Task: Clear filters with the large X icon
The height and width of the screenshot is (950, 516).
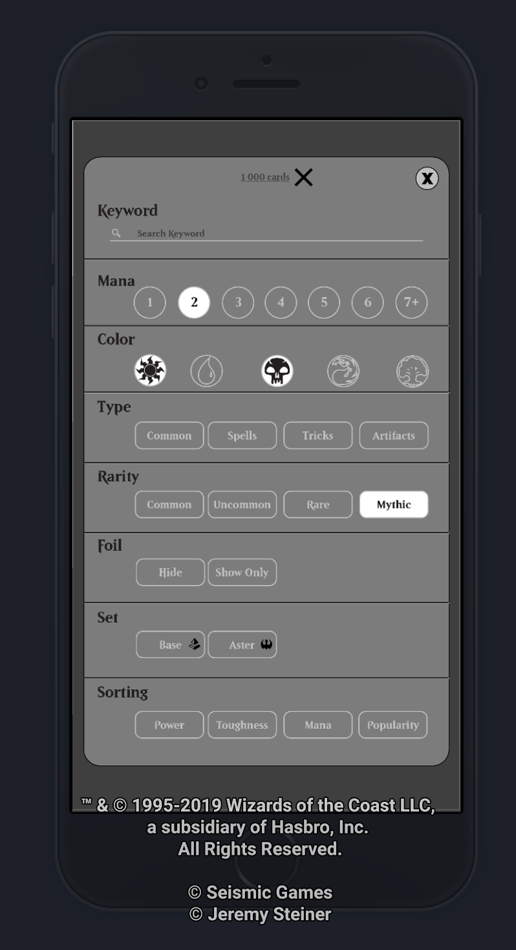Action: tap(303, 177)
